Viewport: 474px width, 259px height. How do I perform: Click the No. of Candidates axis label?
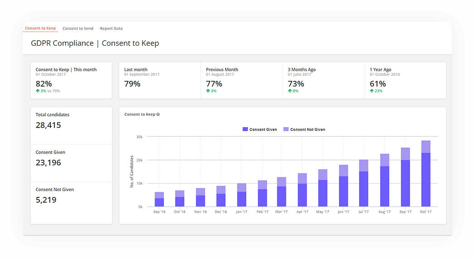pos(132,171)
